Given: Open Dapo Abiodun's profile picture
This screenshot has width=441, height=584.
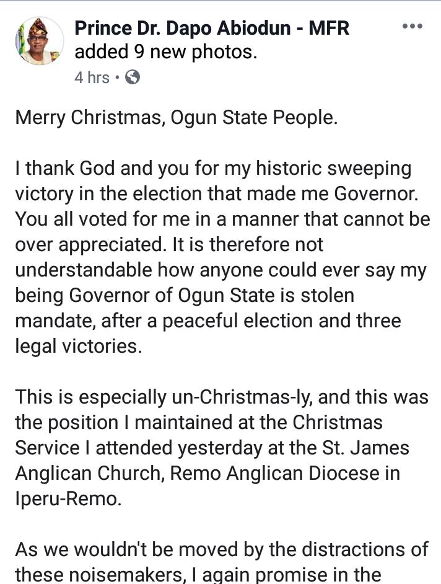Looking at the screenshot, I should (38, 41).
